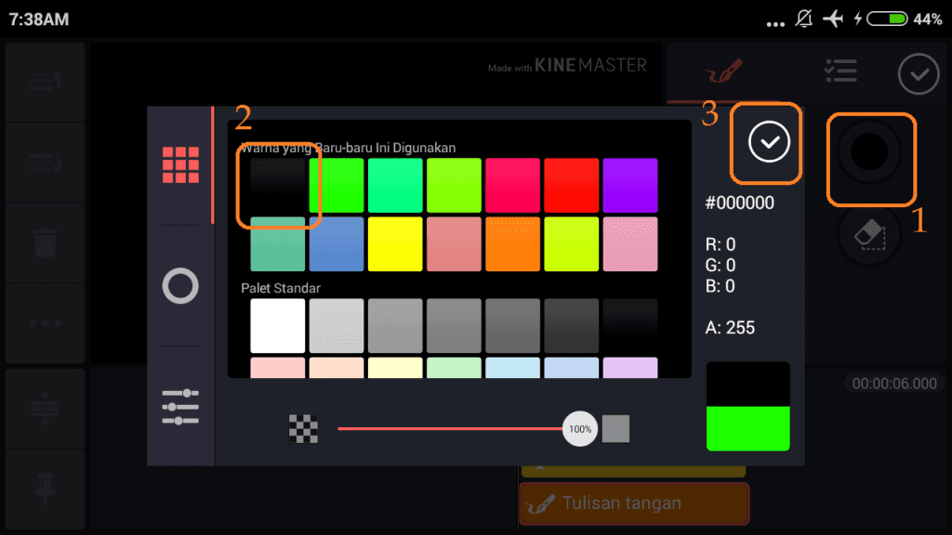Tap the dimmed pin icon
Image resolution: width=952 pixels, height=535 pixels.
click(x=46, y=489)
